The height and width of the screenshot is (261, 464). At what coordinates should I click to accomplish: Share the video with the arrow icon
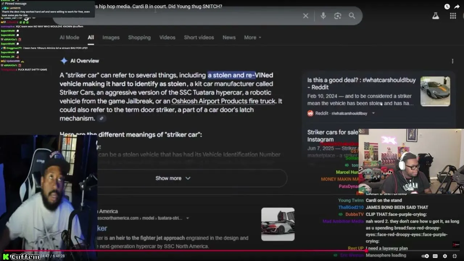coord(457,7)
